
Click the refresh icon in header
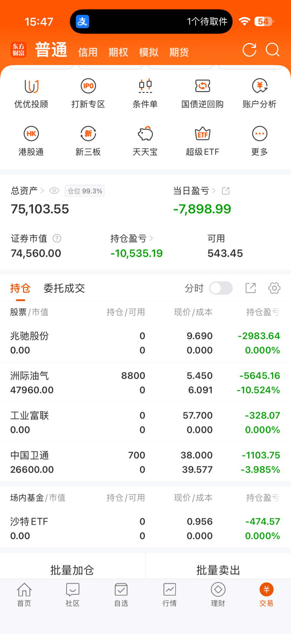(x=249, y=50)
